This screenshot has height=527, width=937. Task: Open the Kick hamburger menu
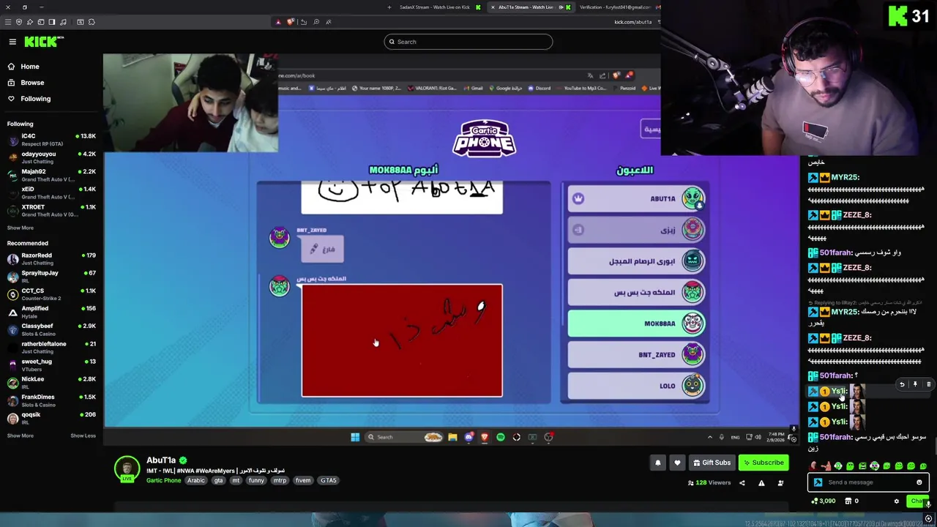coord(12,42)
